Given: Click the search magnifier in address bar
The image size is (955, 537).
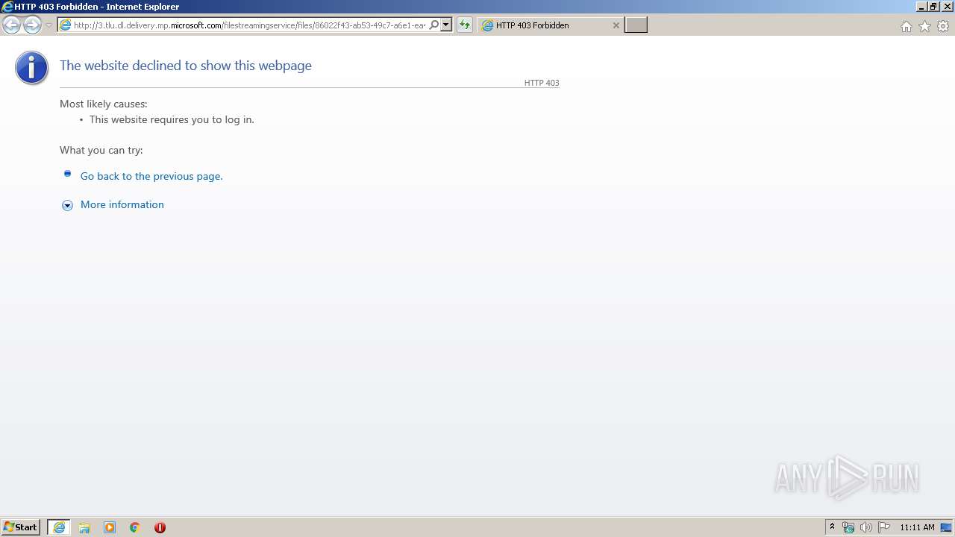Looking at the screenshot, I should click(433, 25).
